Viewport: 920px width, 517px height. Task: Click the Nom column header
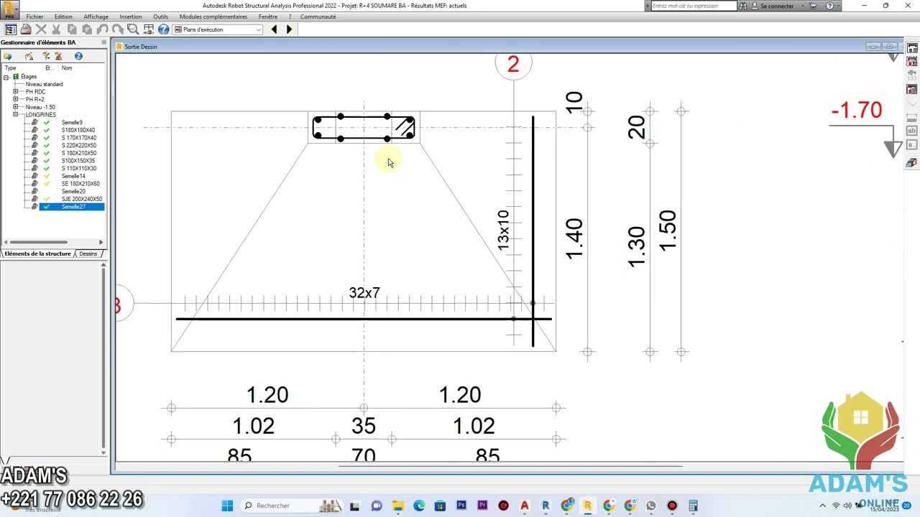pyautogui.click(x=67, y=68)
